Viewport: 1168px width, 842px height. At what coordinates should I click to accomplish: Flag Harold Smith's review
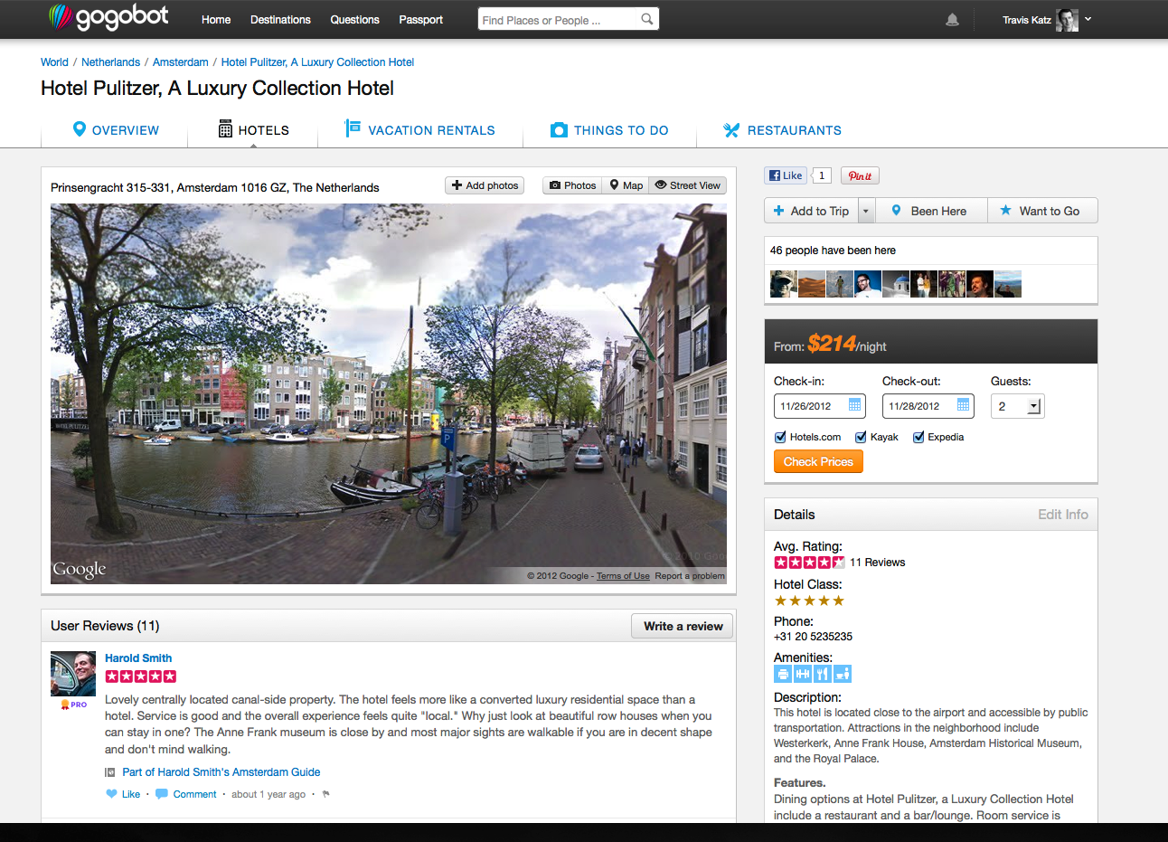(326, 794)
